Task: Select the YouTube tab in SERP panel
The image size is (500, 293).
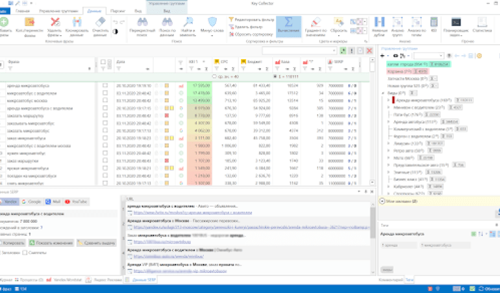Action: [x=76, y=201]
